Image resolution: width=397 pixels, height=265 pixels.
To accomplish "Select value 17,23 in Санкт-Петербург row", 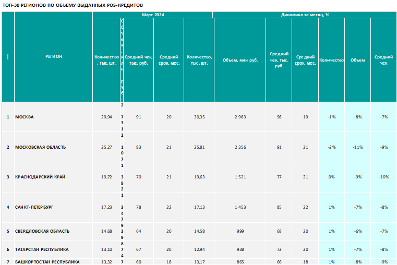I will tap(106, 207).
